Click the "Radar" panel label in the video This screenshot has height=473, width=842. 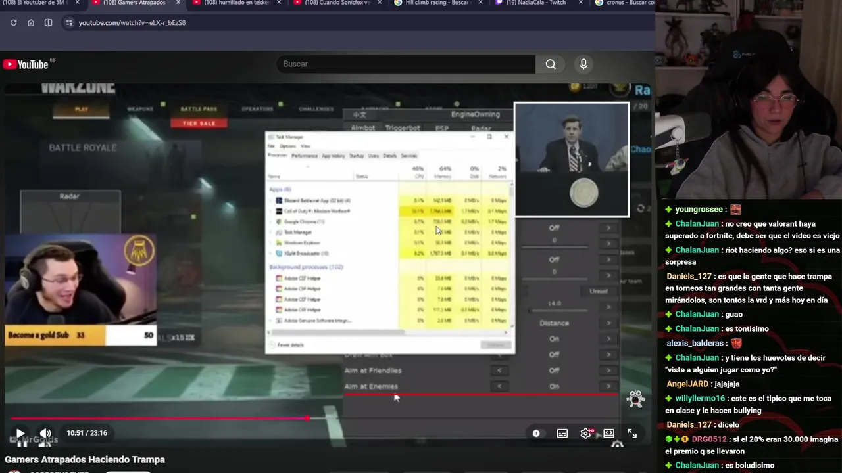pos(69,196)
